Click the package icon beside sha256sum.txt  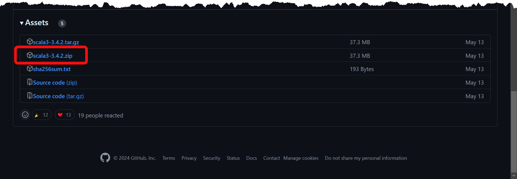click(30, 69)
